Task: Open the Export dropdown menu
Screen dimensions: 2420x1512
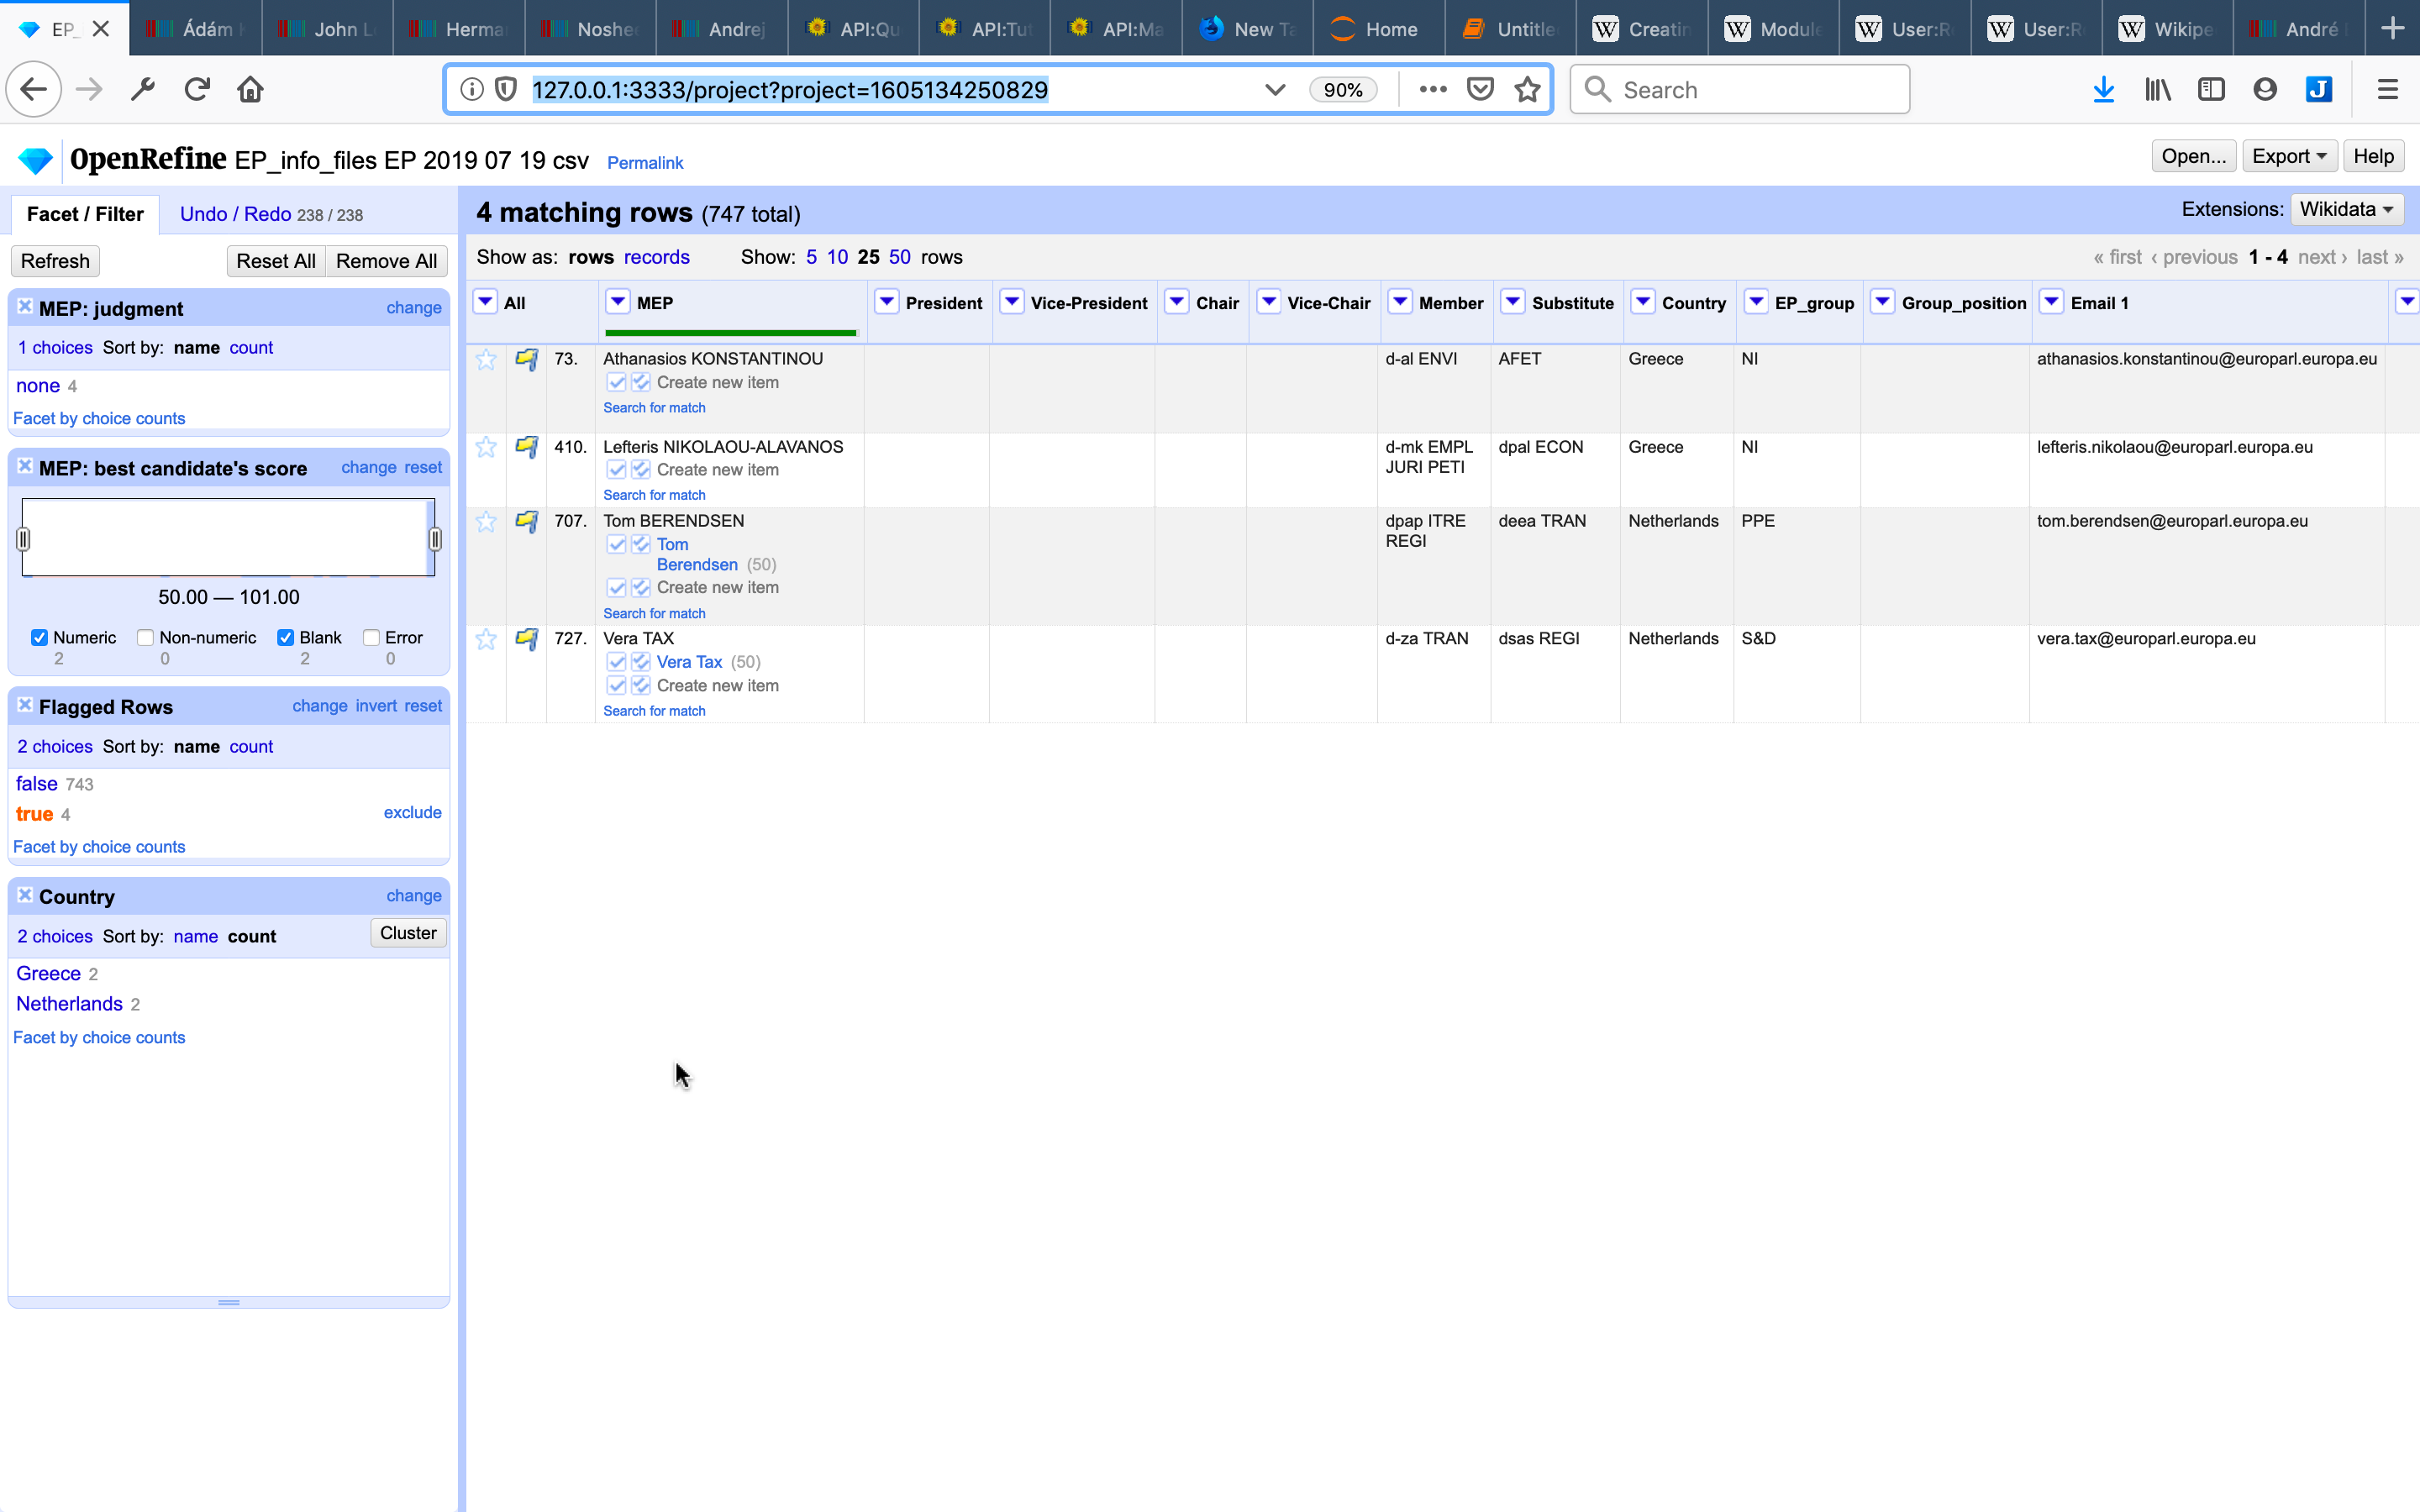Action: [2289, 156]
